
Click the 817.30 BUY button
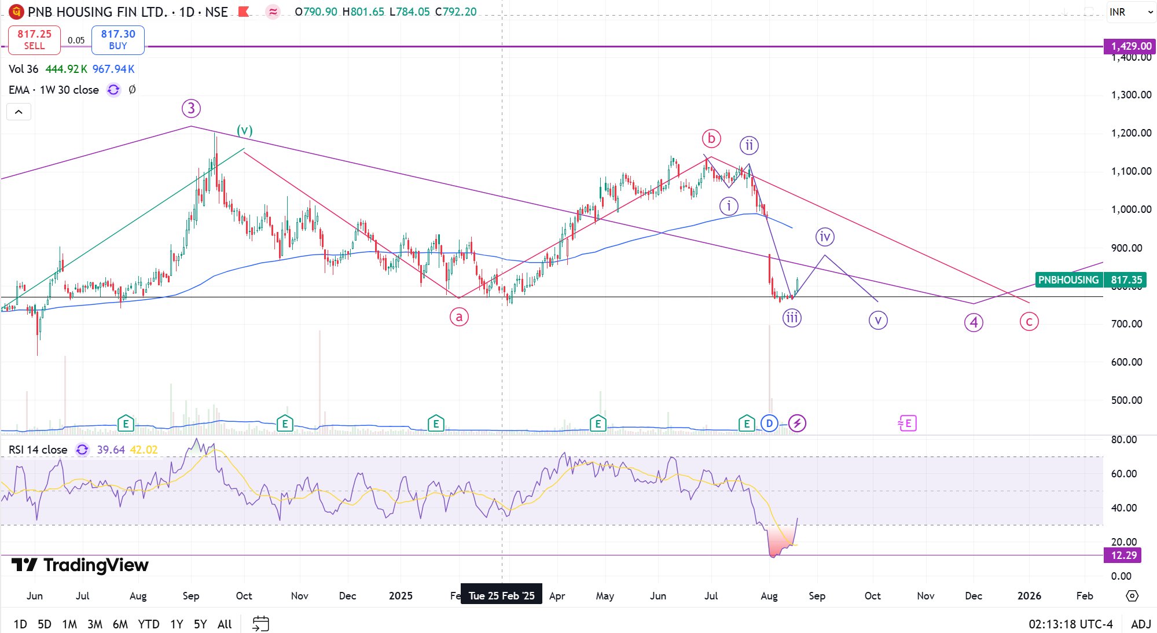[x=118, y=39]
